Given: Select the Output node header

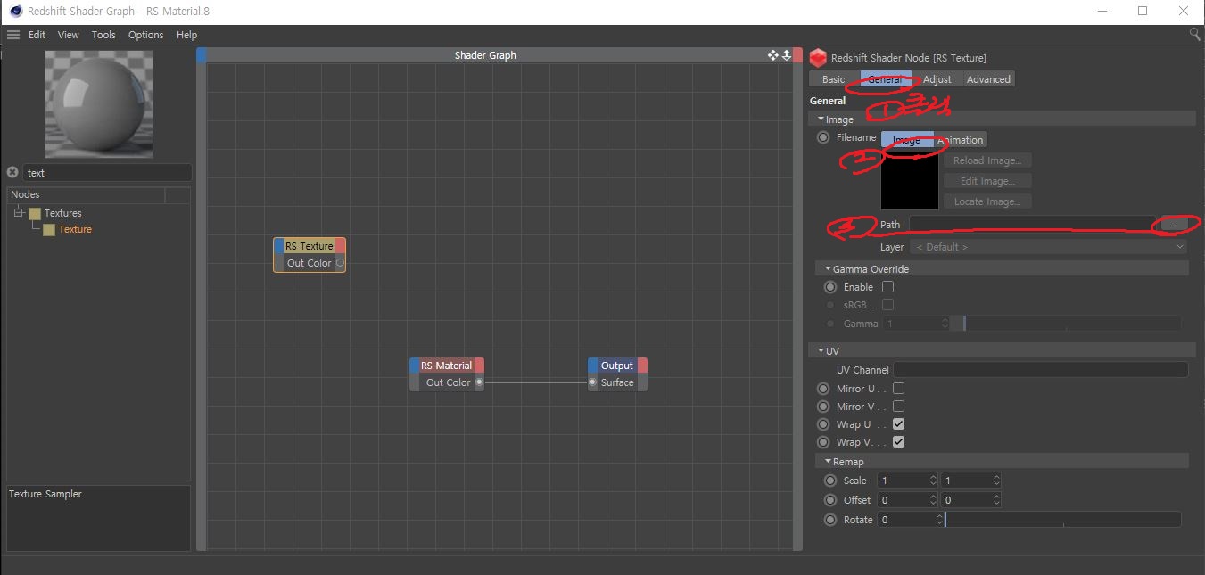Looking at the screenshot, I should tap(617, 366).
